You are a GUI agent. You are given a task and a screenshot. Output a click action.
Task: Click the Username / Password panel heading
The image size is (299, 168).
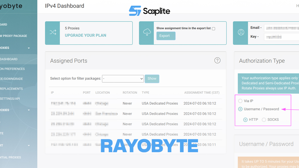point(266,144)
